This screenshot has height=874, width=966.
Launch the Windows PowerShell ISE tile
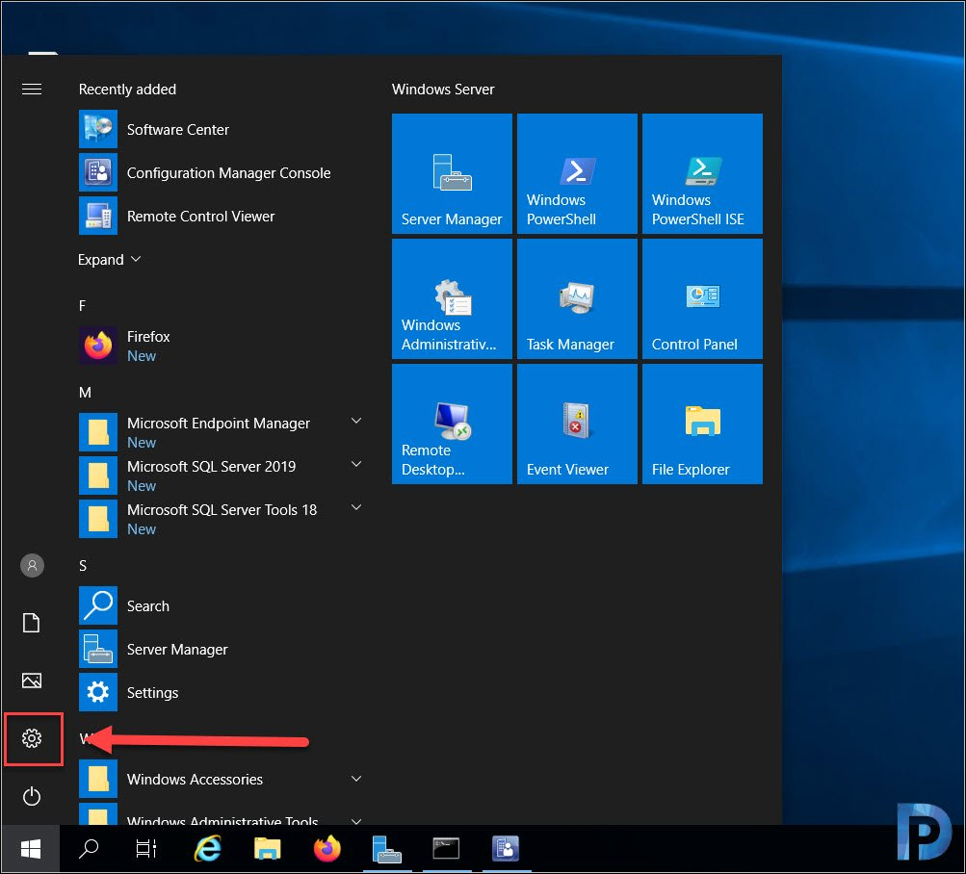click(x=702, y=173)
